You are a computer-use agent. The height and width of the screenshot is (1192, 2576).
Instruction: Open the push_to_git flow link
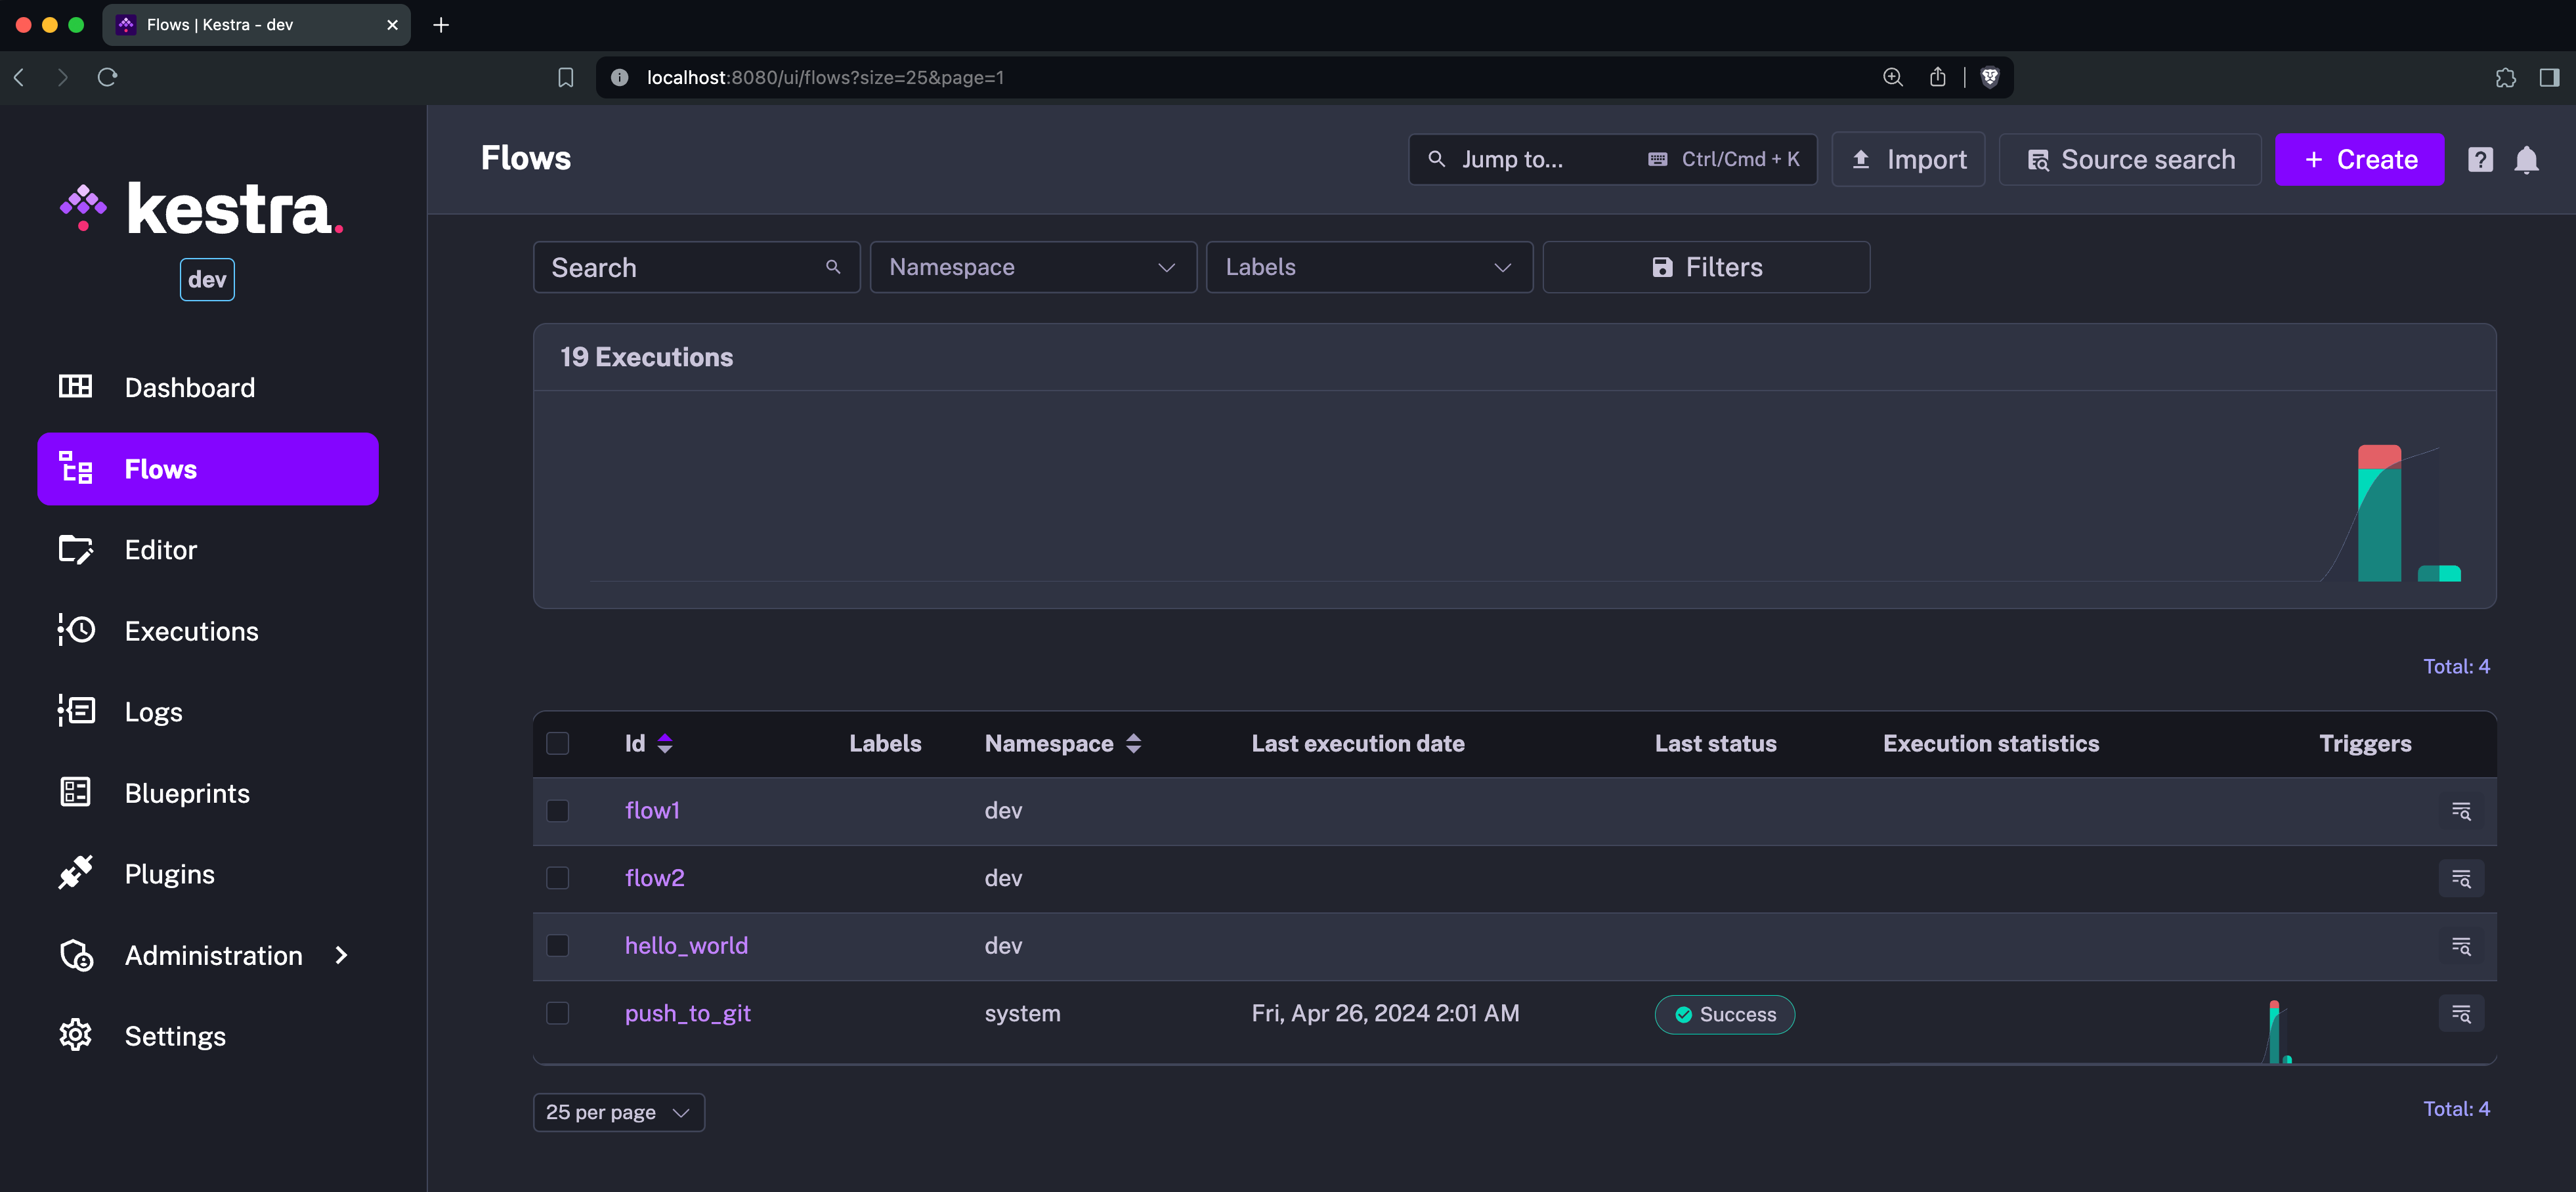[x=688, y=1014]
